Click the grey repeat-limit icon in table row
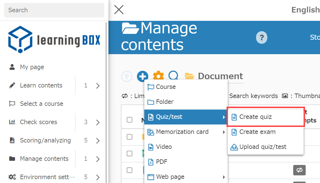The image size is (320, 183). coord(299,170)
